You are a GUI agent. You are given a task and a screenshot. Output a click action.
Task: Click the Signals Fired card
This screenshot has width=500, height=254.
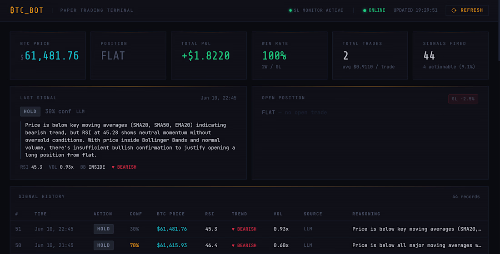coord(450,56)
